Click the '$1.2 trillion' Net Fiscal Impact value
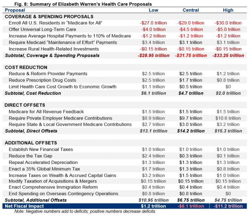The height and width of the screenshot is (215, 252). (154, 206)
